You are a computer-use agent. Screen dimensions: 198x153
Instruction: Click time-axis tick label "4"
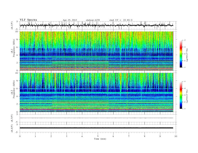pyautogui.click(x=82, y=136)
